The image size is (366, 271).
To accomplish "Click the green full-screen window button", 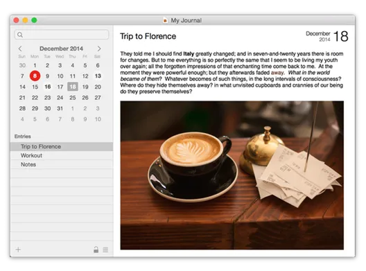I will point(34,20).
